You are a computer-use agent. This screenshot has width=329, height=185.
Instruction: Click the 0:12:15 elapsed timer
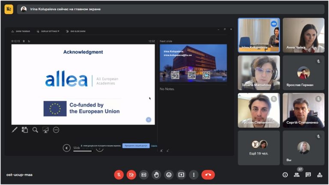[15, 41]
